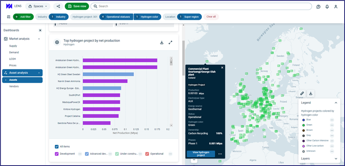Click the chart list scroll down arrow

tap(171, 125)
